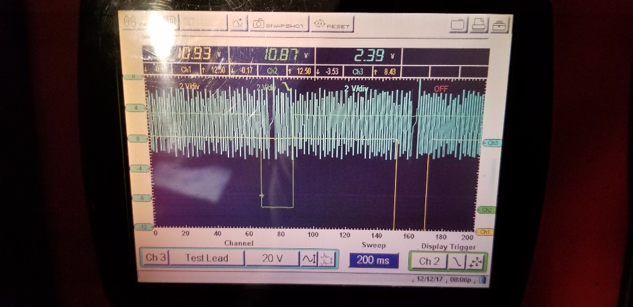The image size is (633, 307).
Task: Open the Test Lead probe dropdown
Action: click(206, 258)
